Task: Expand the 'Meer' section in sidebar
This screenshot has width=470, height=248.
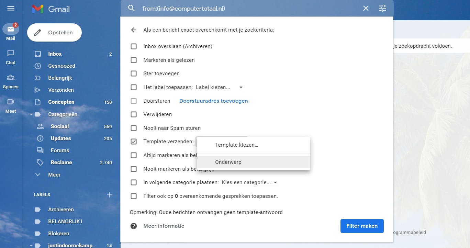Action: [54, 174]
